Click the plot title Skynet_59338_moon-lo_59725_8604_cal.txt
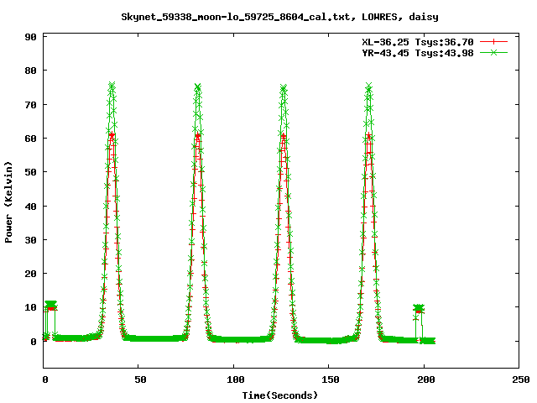Viewport: 537px width, 403px height. (236, 17)
